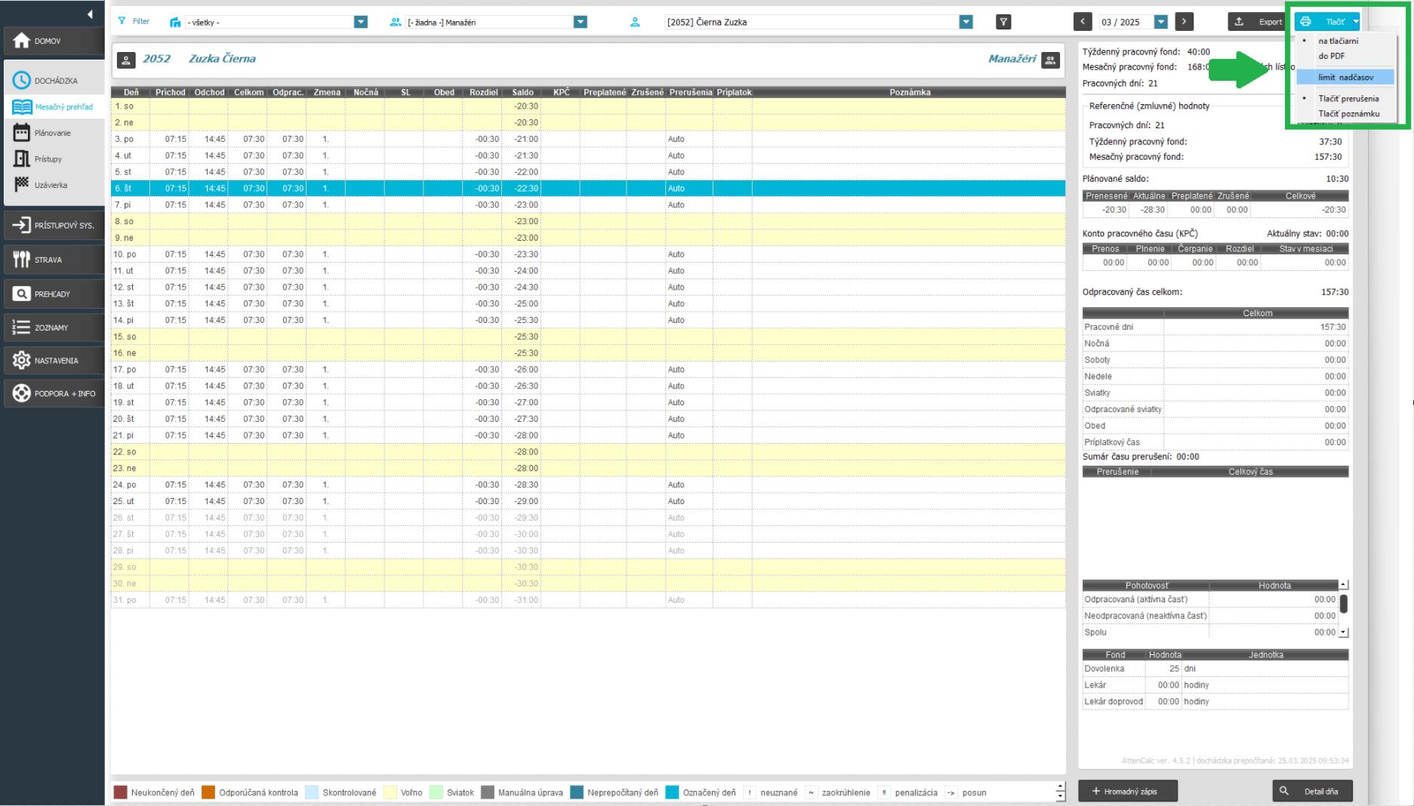The height and width of the screenshot is (806, 1414).
Task: Click the Export button
Action: 1258,22
